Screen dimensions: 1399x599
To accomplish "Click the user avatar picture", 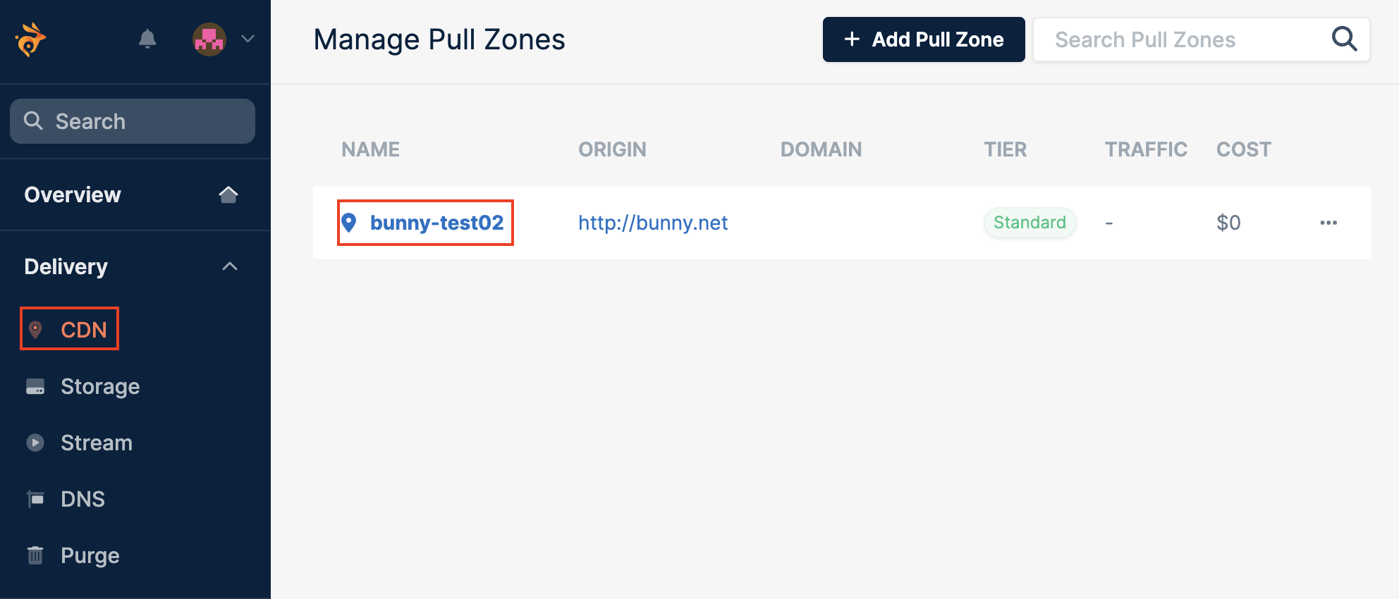I will coord(209,39).
